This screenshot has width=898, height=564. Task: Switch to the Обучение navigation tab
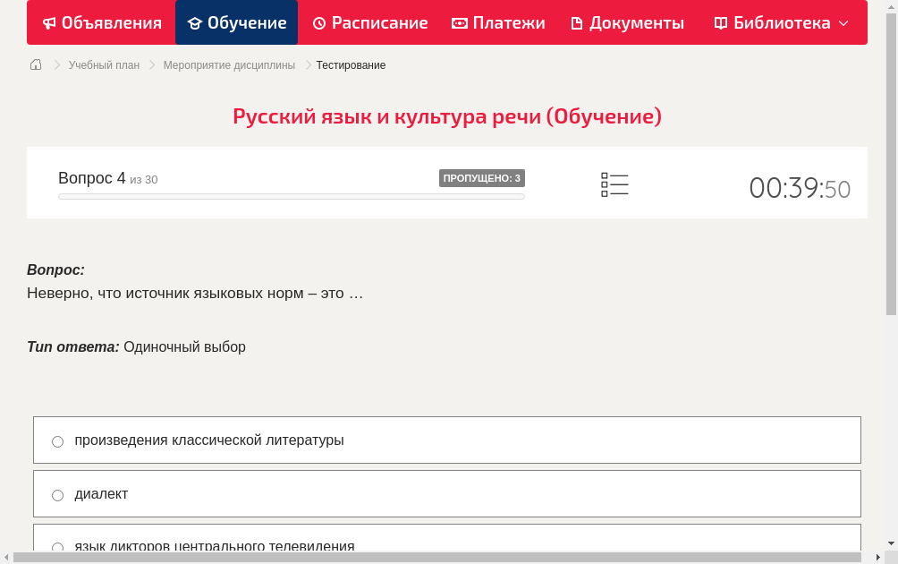point(236,22)
